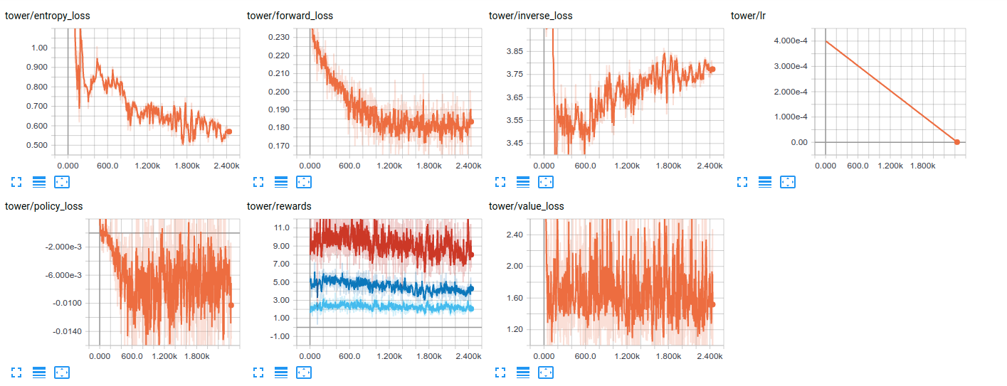This screenshot has width=1007, height=386.
Task: Expand the tower/entropy_loss chart to full size
Action: pyautogui.click(x=17, y=182)
